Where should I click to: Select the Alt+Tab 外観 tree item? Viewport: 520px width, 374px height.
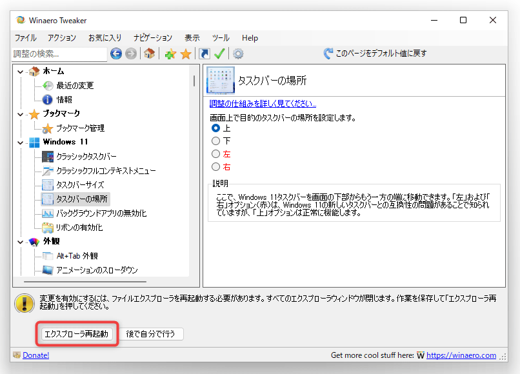point(77,256)
